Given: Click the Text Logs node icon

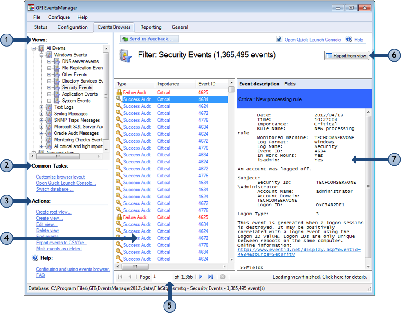Looking at the screenshot, I should [49, 107].
